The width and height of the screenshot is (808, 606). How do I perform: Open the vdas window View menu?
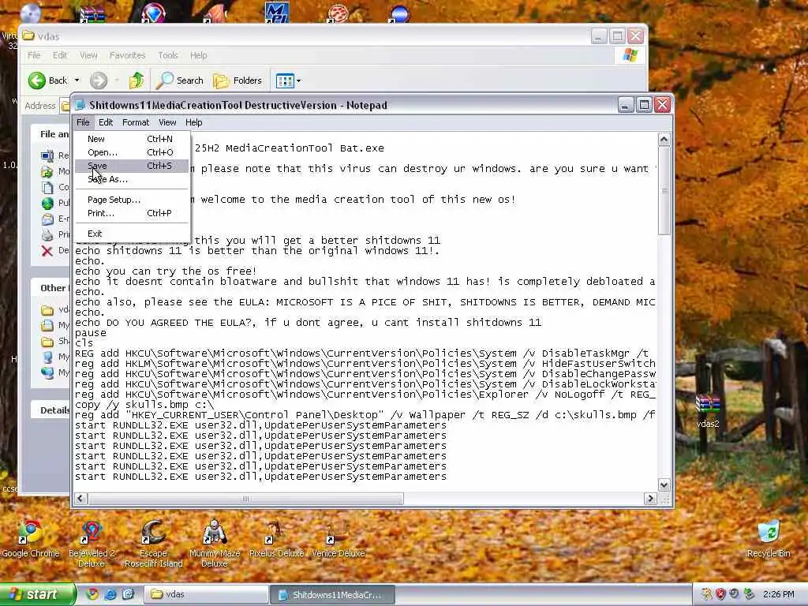click(x=88, y=55)
